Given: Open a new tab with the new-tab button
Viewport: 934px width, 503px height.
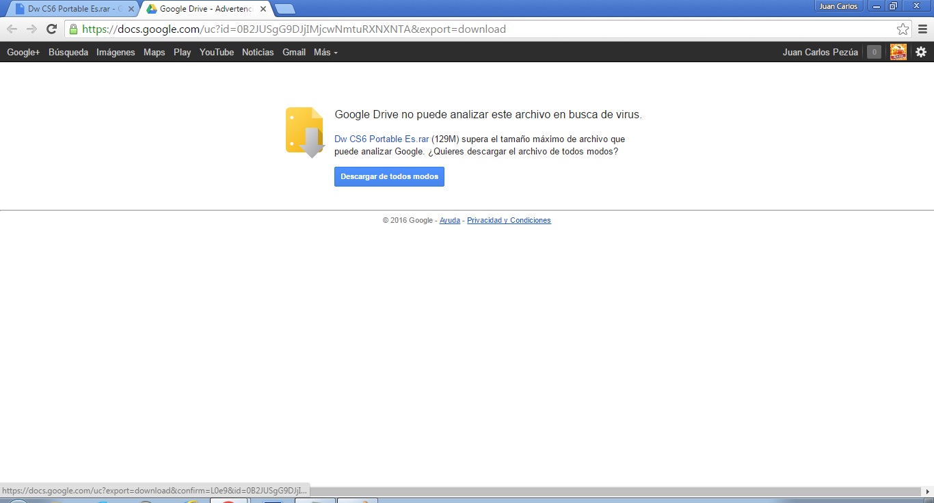Looking at the screenshot, I should pos(285,9).
